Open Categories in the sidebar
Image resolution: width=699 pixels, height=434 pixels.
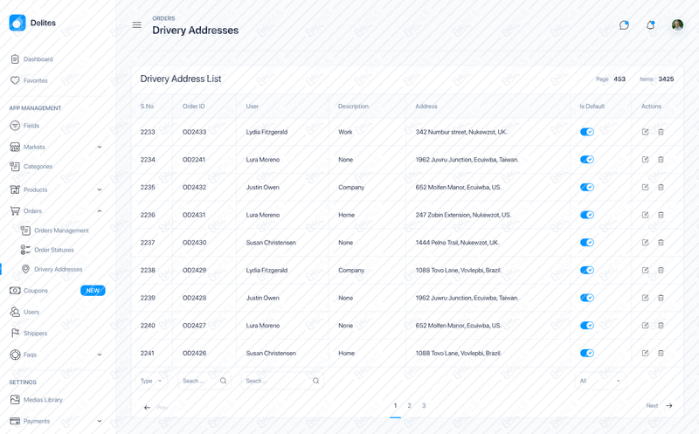(31, 167)
